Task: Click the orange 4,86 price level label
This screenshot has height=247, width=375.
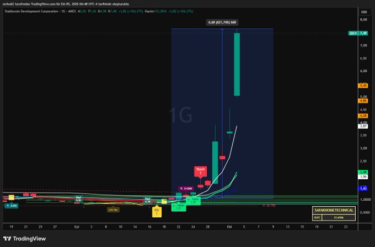Action: (x=363, y=101)
